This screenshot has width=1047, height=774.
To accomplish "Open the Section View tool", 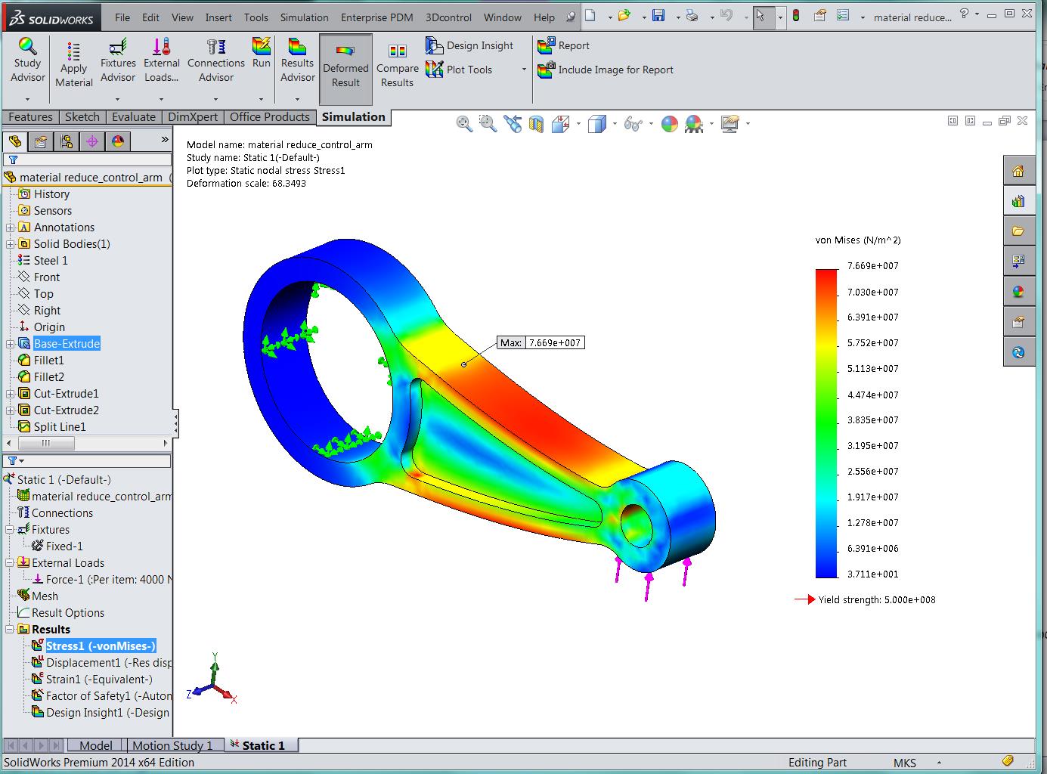I will click(x=536, y=123).
